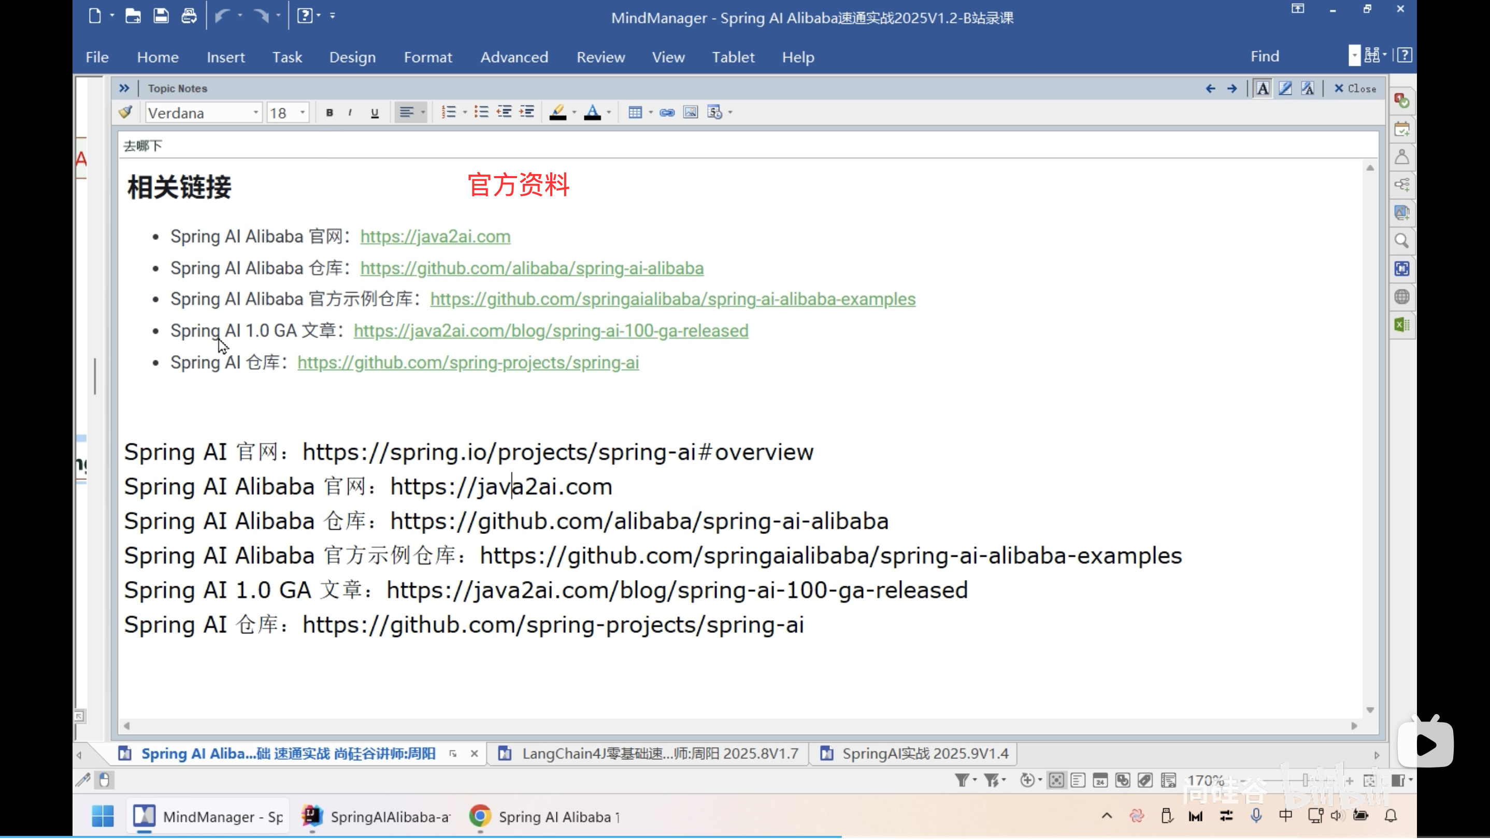Click the format painter brush icon
Screen dimensions: 1490x839
[125, 112]
